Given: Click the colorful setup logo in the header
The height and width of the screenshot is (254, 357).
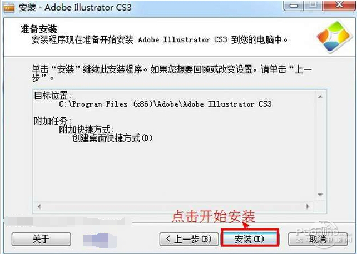Looking at the screenshot, I should pyautogui.click(x=334, y=37).
